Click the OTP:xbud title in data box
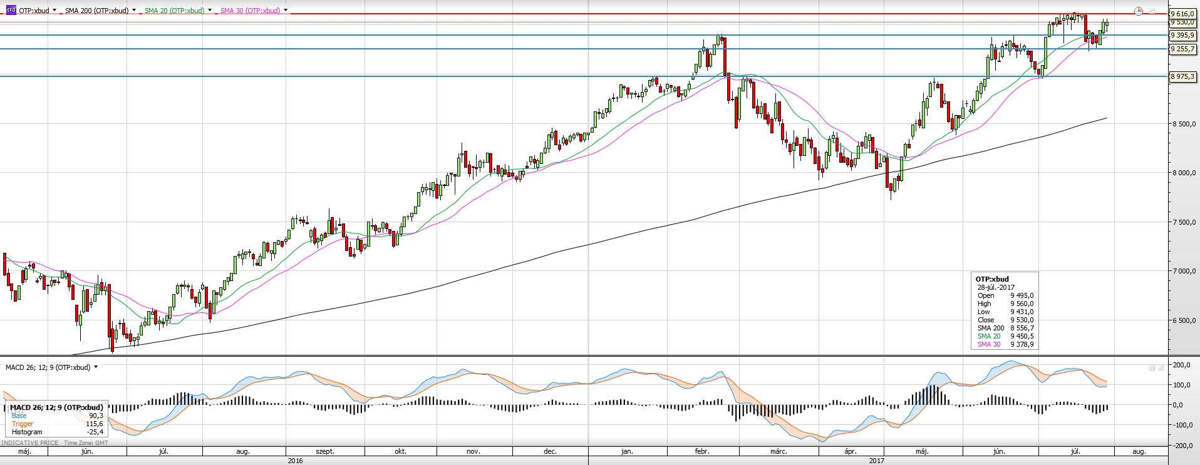 [992, 279]
